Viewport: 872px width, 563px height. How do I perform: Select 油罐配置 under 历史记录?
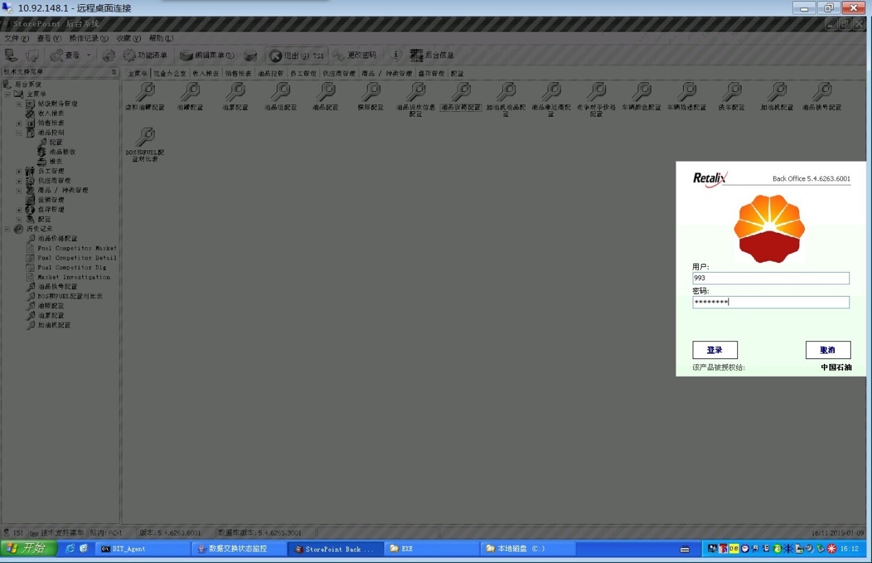51,306
